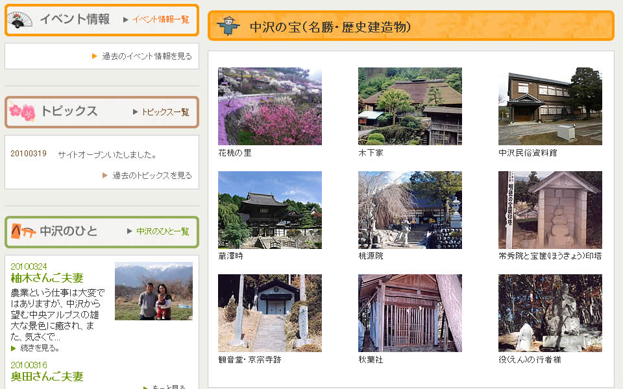The image size is (623, 389).
Task: Click the 中沢の宝(名勝・歴史建造物) heading
Action: tap(330, 27)
